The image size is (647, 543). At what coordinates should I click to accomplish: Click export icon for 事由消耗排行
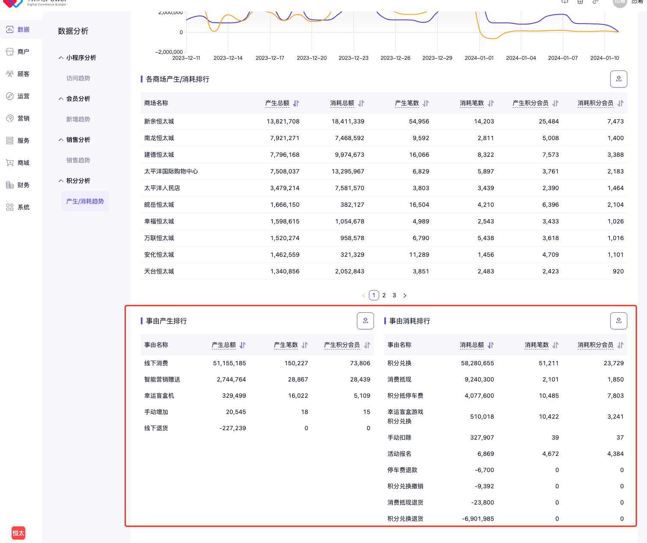point(618,321)
